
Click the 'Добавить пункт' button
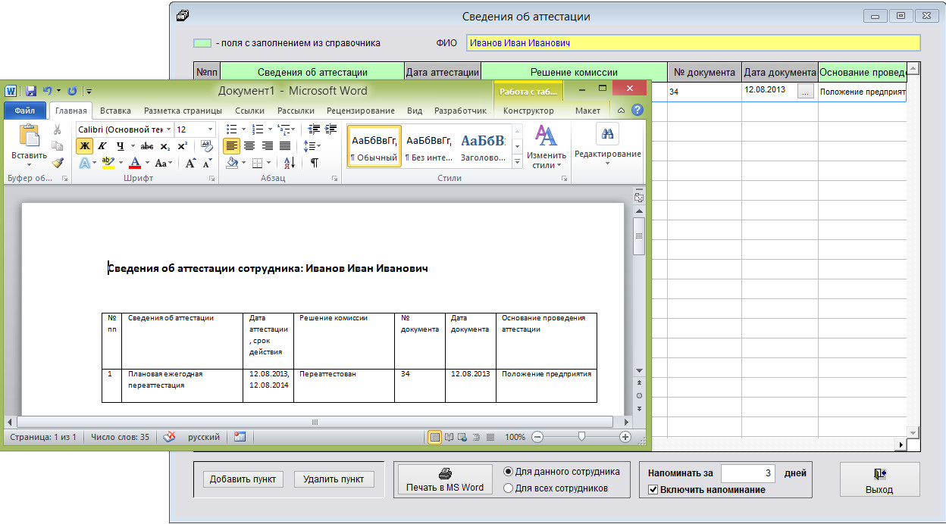[x=243, y=479]
